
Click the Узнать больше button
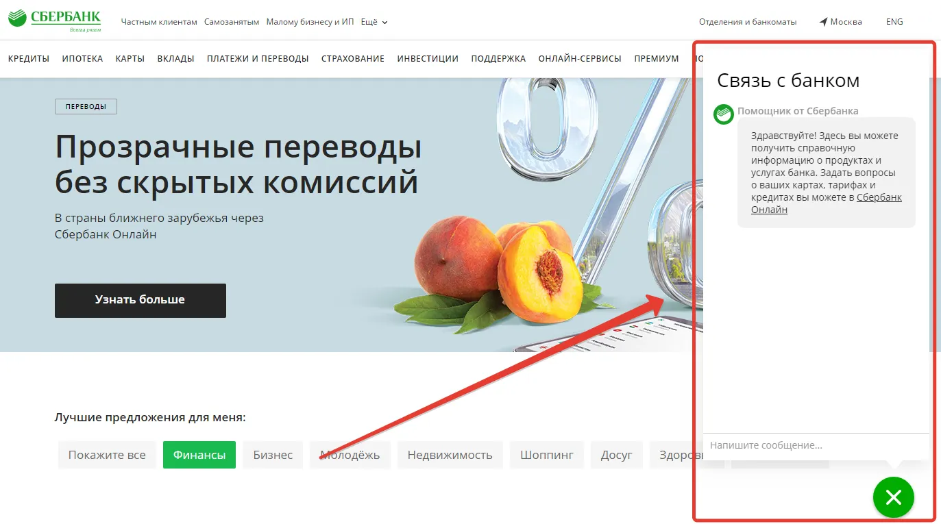click(140, 300)
